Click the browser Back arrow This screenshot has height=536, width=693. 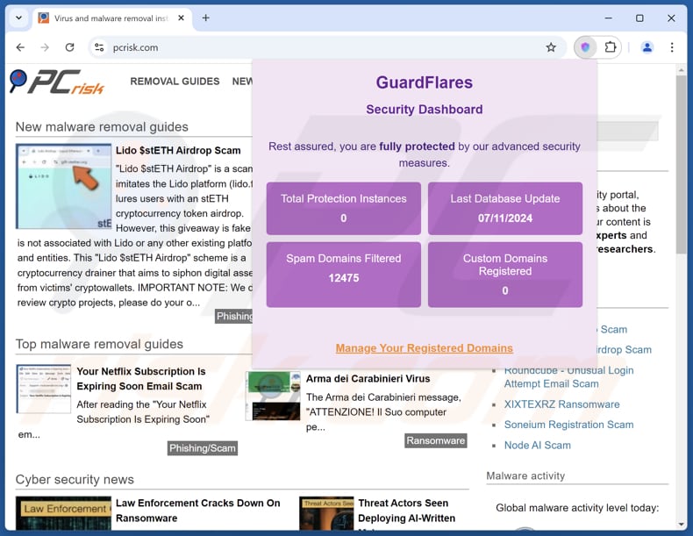(x=20, y=47)
